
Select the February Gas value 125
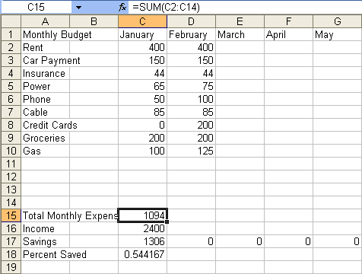pos(191,151)
